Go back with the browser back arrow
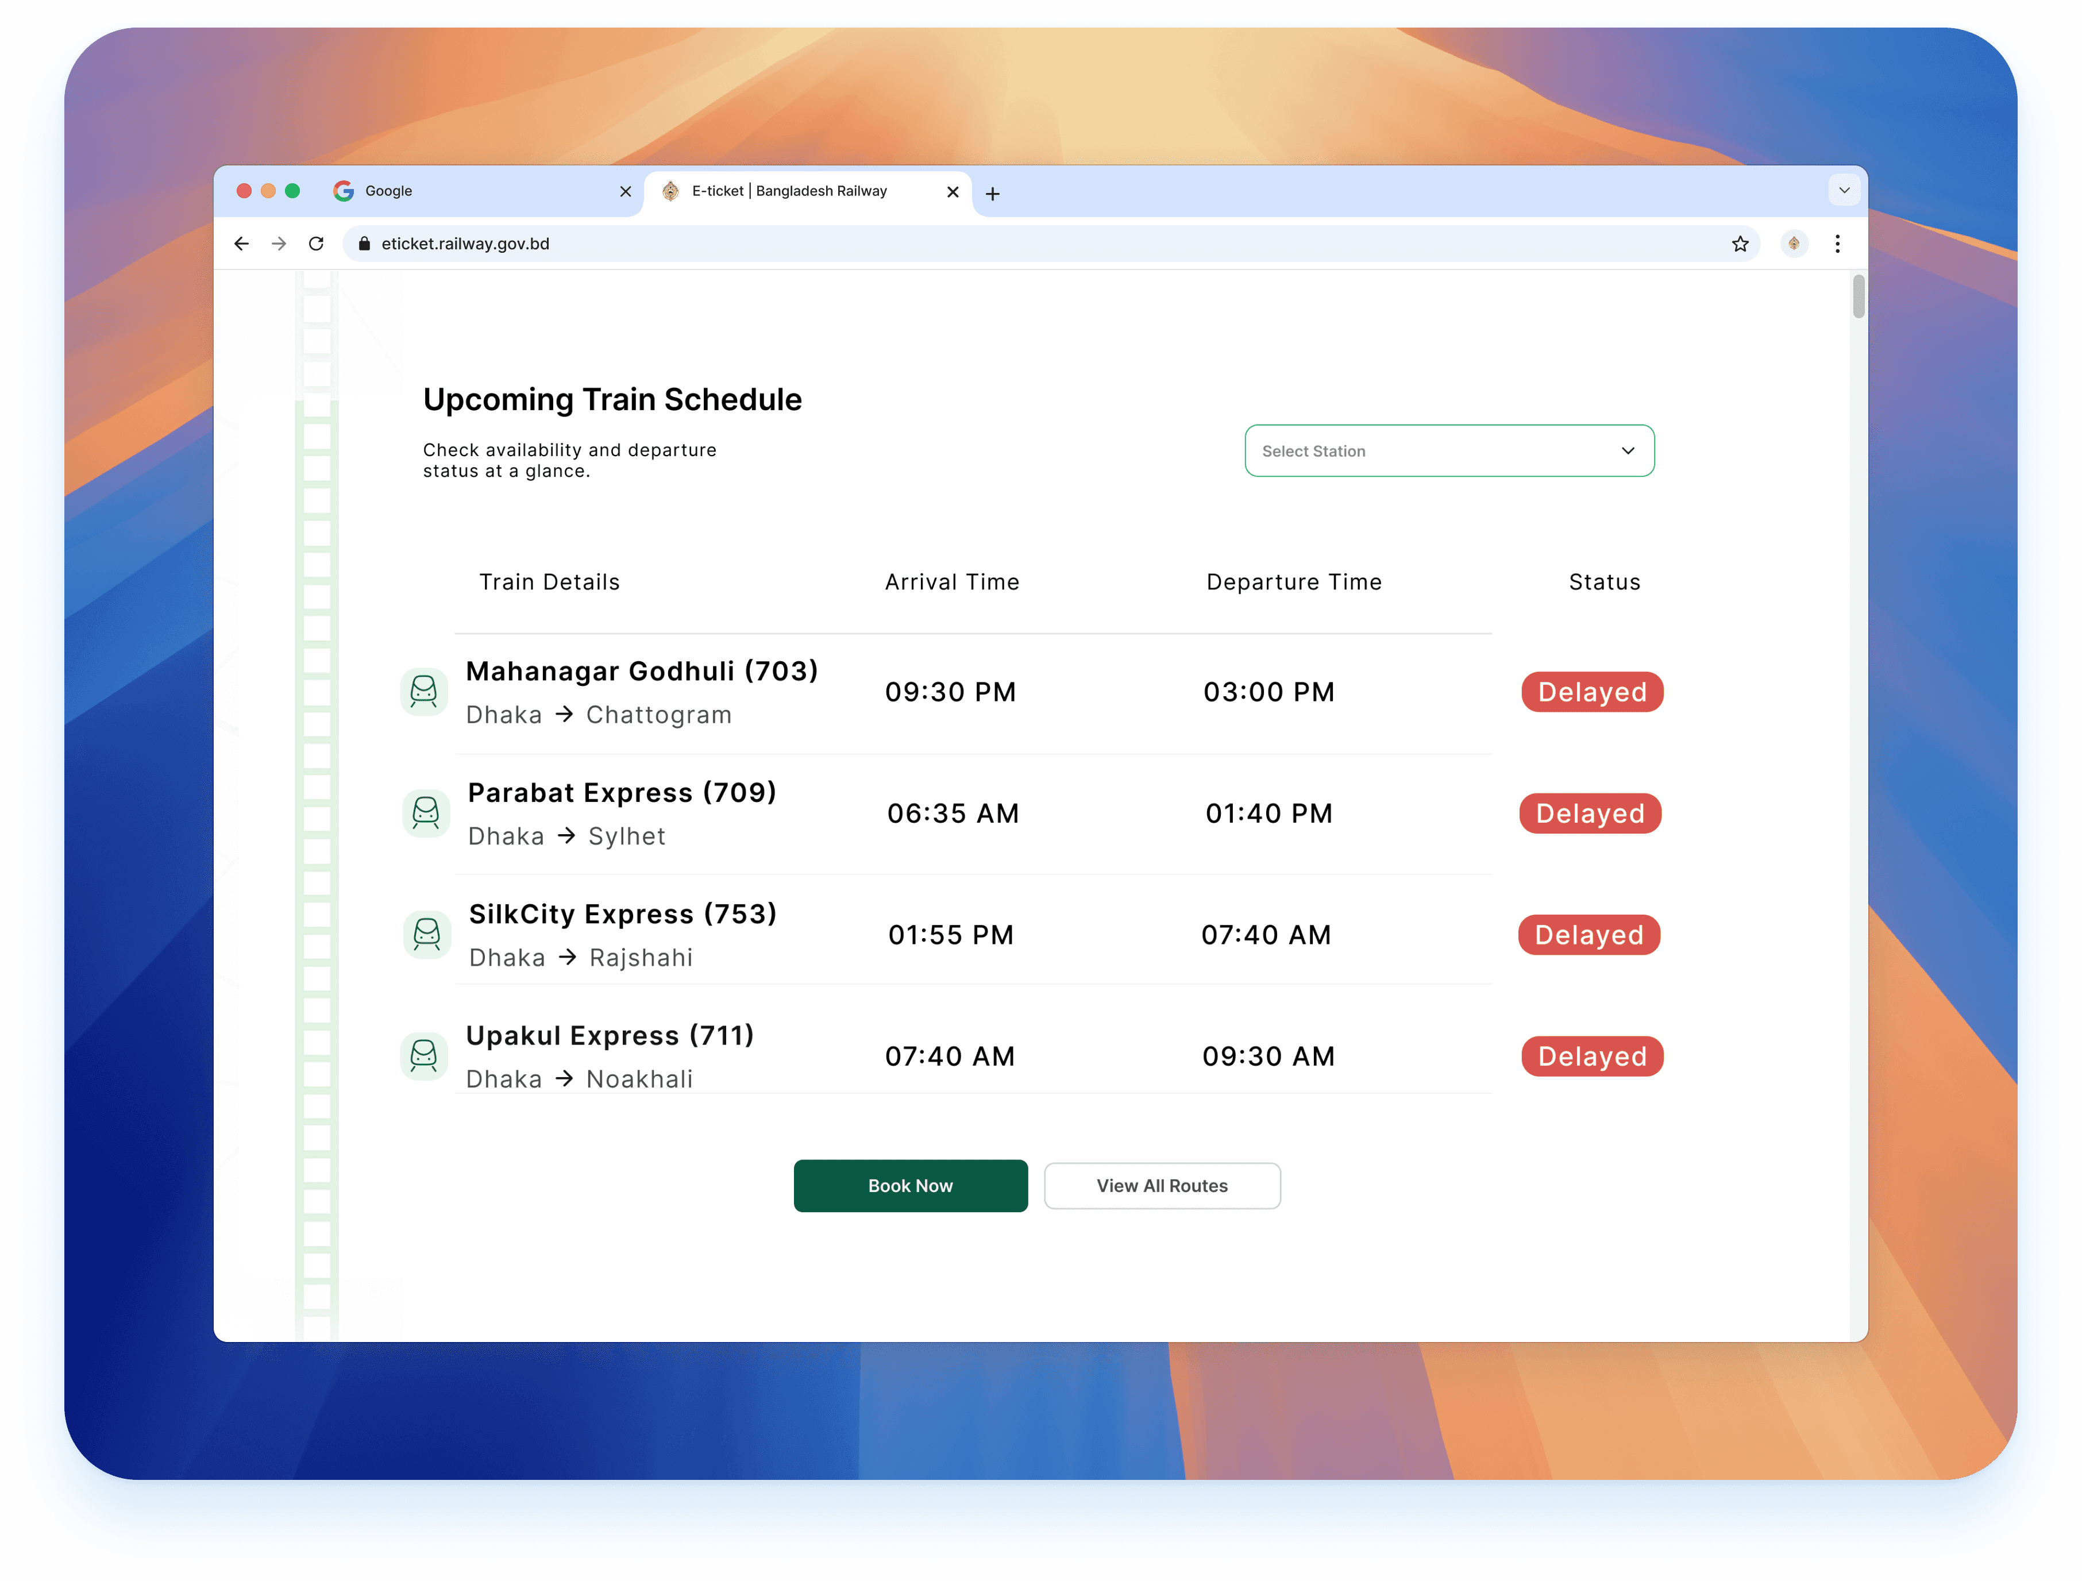This screenshot has height=1581, width=2082. coord(242,244)
